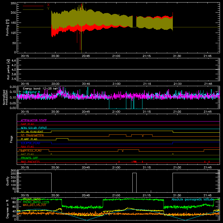This screenshot has height=223, width=223.
Task: Click the pointing data gap before 21:15
Action: click(135, 21)
